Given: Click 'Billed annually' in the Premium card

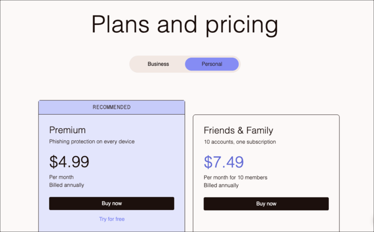Looking at the screenshot, I should click(x=67, y=185).
